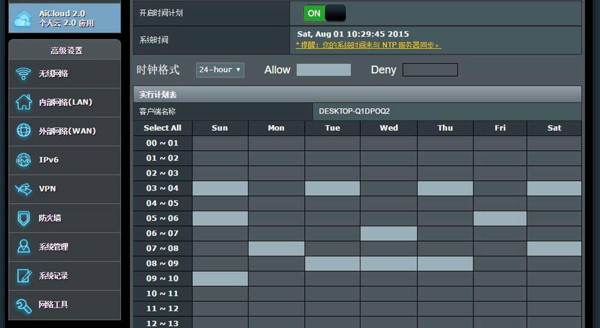The height and width of the screenshot is (328, 600).
Task: Enable the Monday 00 ~ 01 time slot
Action: click(x=276, y=143)
